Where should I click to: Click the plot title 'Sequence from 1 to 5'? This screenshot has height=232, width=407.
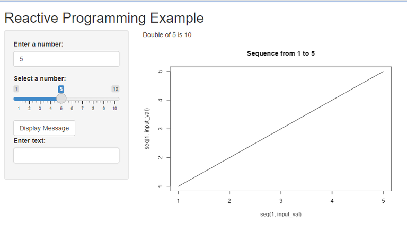(281, 53)
